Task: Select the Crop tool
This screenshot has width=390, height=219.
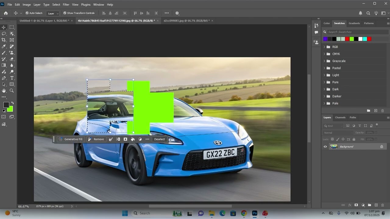Action: (4, 40)
